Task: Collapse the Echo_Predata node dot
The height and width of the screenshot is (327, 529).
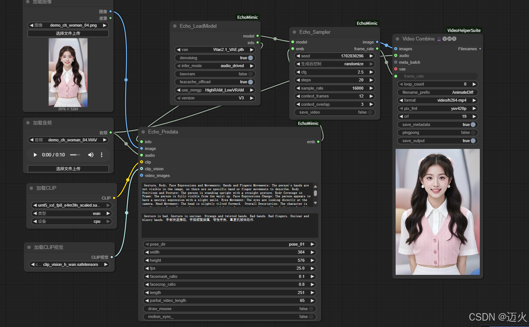Action: click(x=143, y=132)
